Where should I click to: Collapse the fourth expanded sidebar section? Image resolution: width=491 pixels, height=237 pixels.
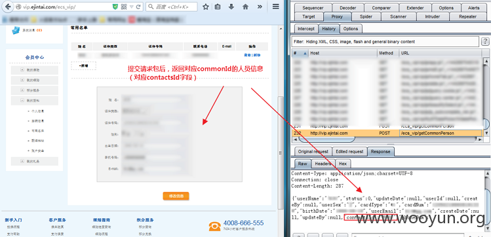[x=22, y=100]
